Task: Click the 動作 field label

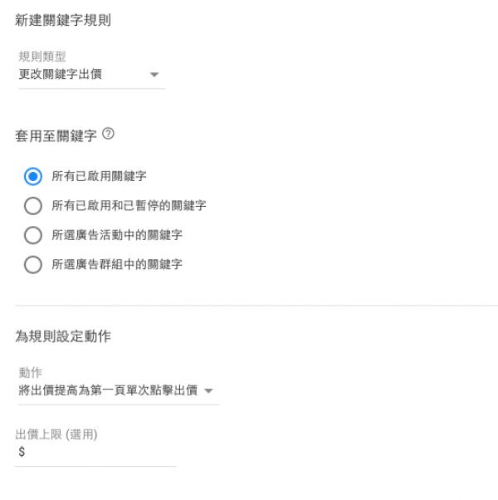Action: (x=30, y=372)
